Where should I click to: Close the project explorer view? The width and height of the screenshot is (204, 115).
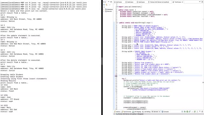click(105, 2)
